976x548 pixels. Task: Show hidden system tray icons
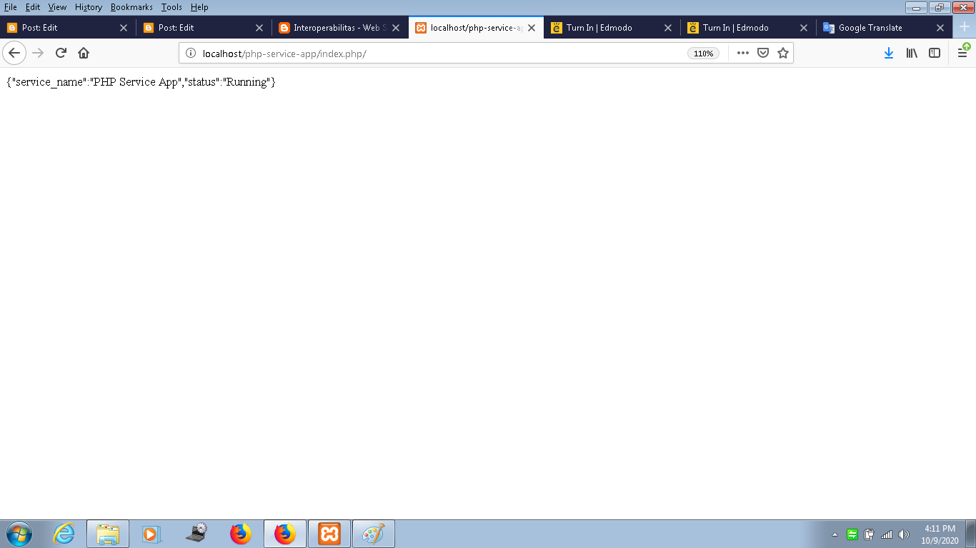tap(835, 534)
